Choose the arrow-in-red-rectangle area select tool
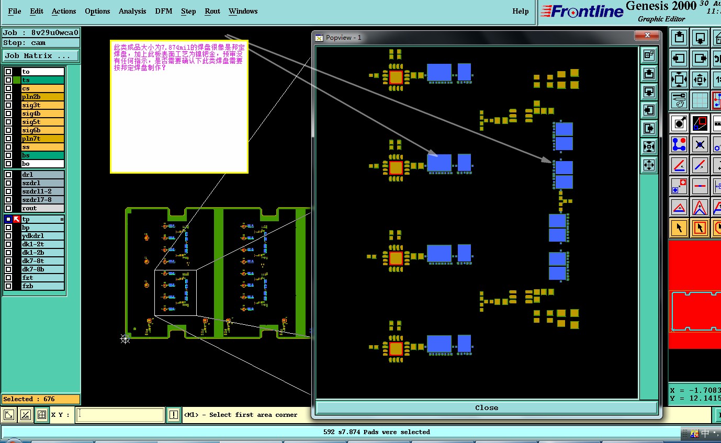This screenshot has width=721, height=443. [x=700, y=228]
